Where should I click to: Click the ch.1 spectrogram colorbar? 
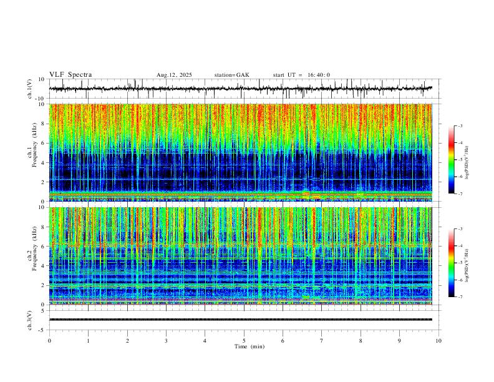tap(451, 160)
